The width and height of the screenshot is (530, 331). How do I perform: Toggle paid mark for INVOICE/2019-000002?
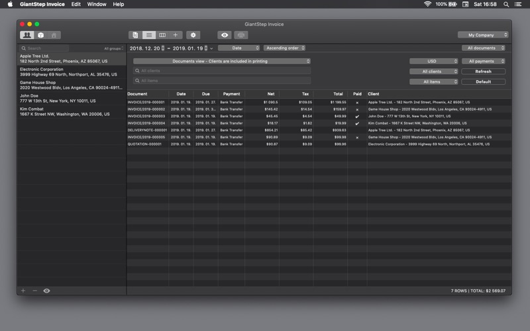coord(357,109)
